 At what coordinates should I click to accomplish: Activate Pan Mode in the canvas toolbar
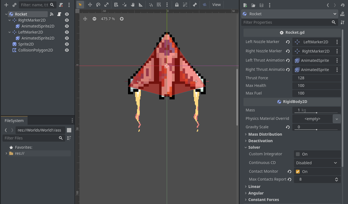click(133, 5)
